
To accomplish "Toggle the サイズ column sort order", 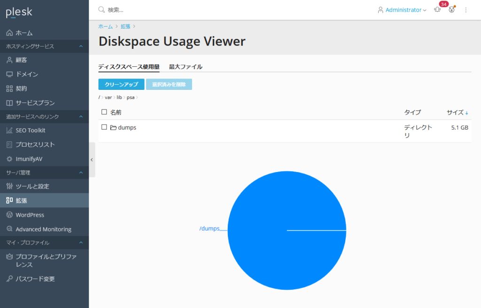I will [456, 112].
